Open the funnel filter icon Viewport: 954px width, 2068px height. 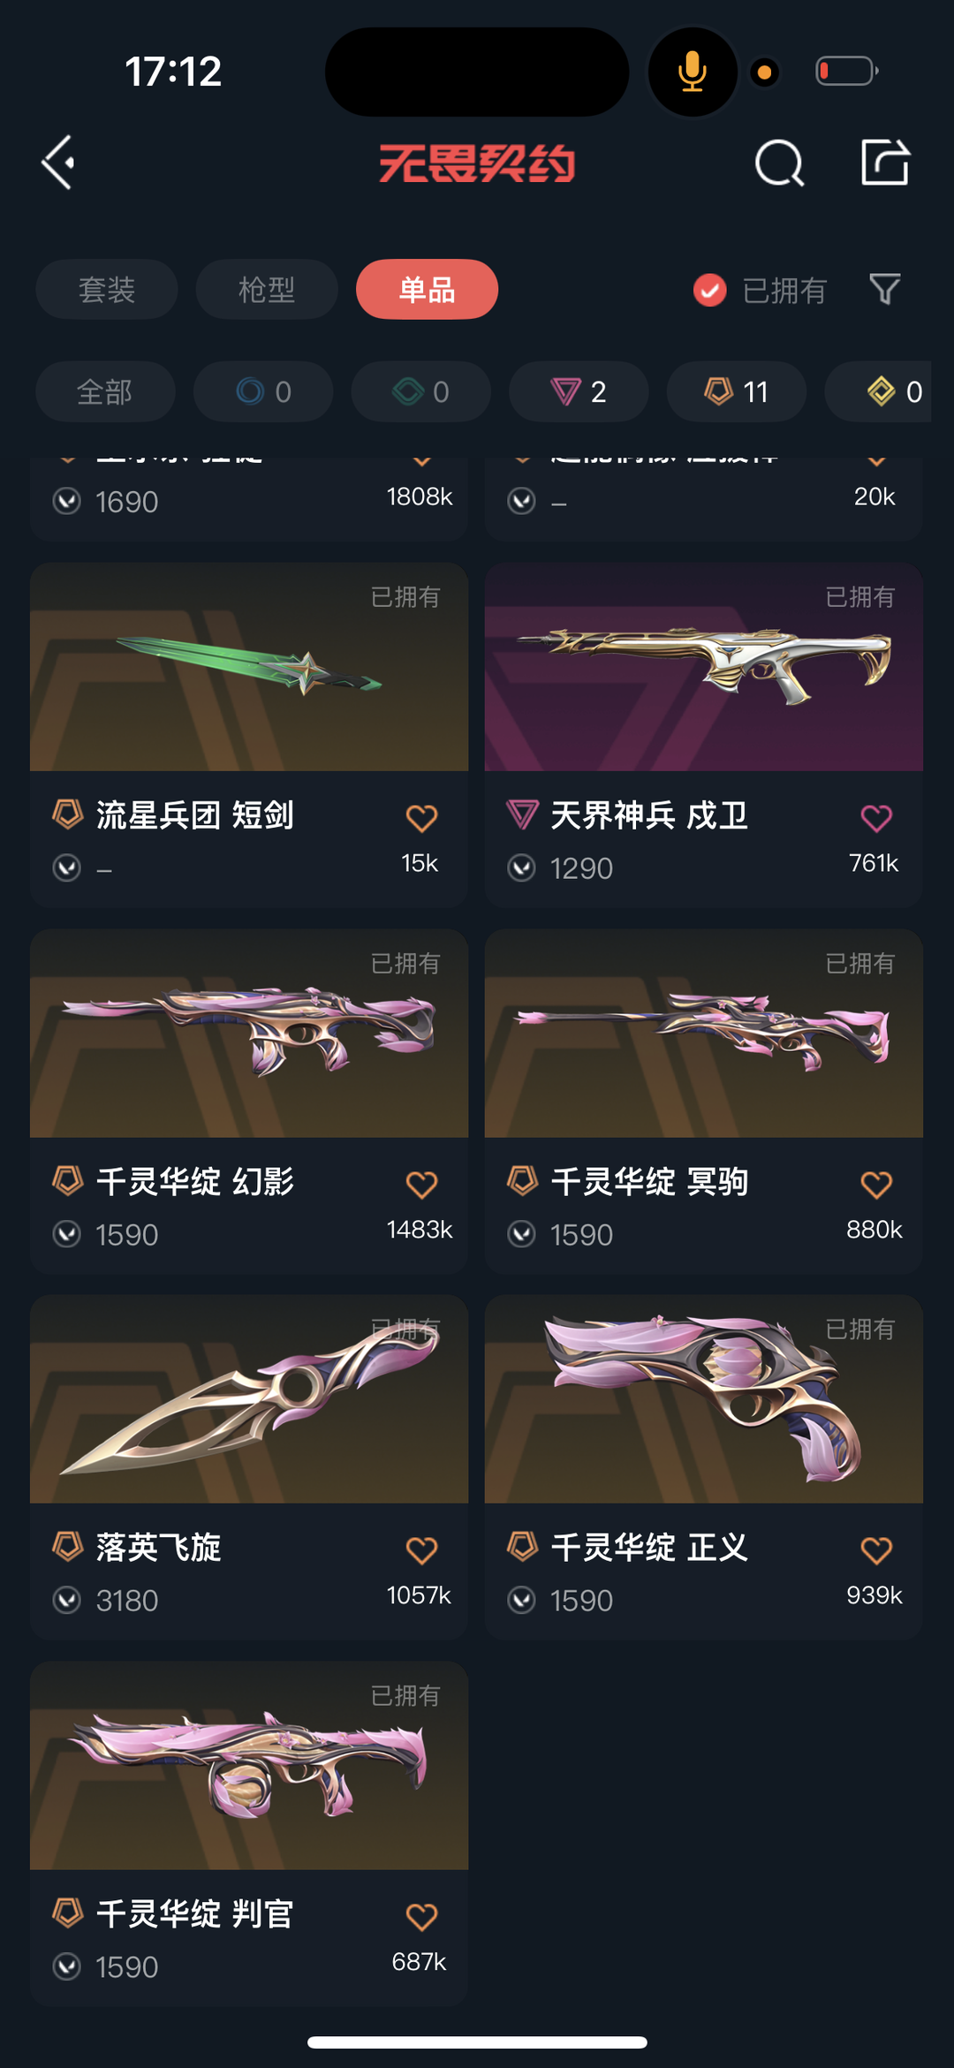tap(884, 289)
